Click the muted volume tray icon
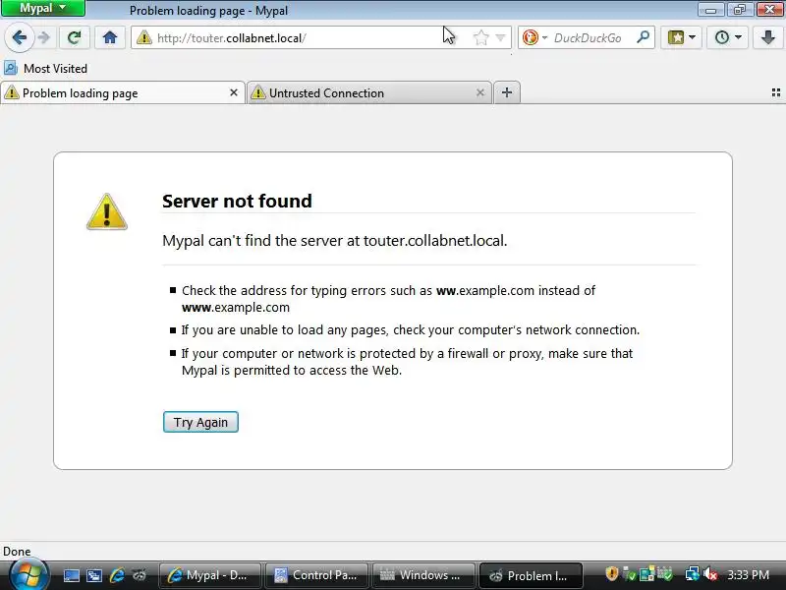 [709, 573]
